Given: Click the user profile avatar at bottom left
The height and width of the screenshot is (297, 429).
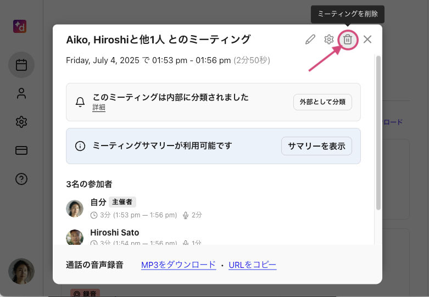Looking at the screenshot, I should tap(21, 271).
